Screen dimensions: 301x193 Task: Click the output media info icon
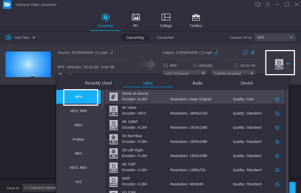245,53
